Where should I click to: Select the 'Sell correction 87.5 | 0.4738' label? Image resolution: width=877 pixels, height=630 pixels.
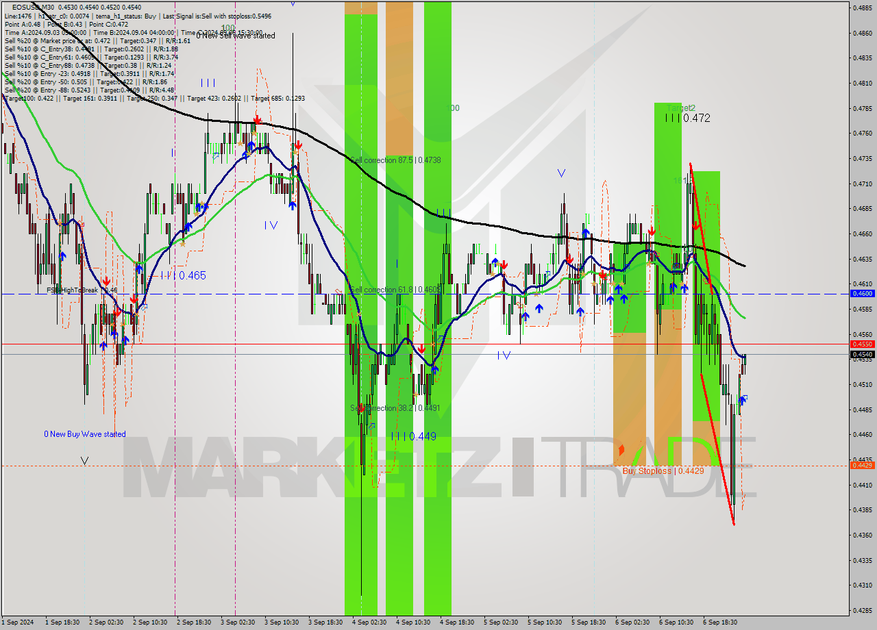395,160
